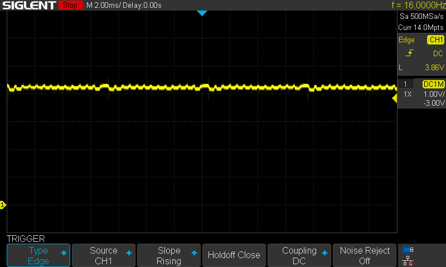This screenshot has width=446, height=267.
Task: Click the 1.00V/ vertical scale value
Action: [x=434, y=94]
